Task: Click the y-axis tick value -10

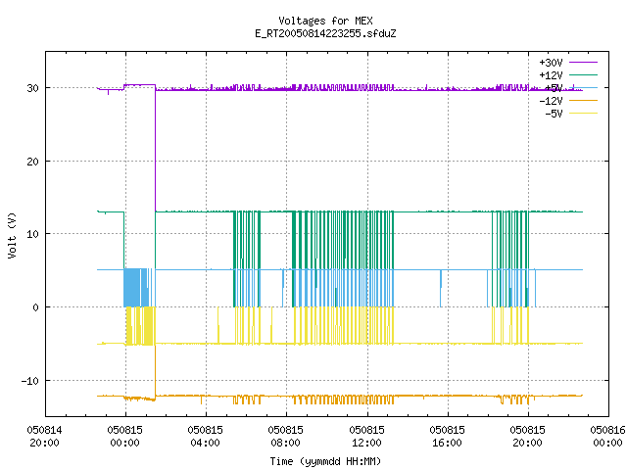Action: 30,381
